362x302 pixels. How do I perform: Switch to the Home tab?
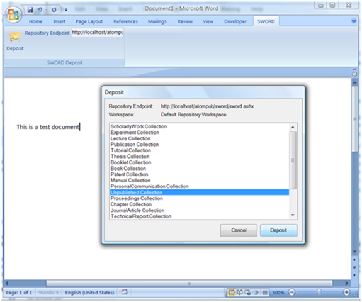click(35, 21)
